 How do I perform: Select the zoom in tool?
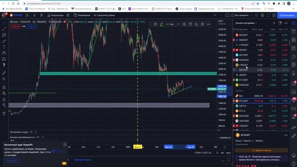point(4,79)
